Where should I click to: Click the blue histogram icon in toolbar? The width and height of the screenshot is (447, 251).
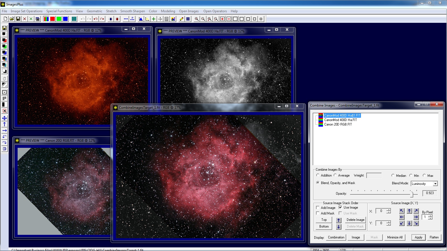point(141,19)
